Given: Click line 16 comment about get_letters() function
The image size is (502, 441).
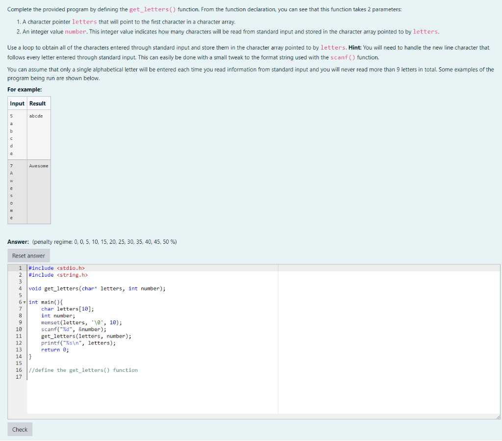Looking at the screenshot, I should coord(81,370).
